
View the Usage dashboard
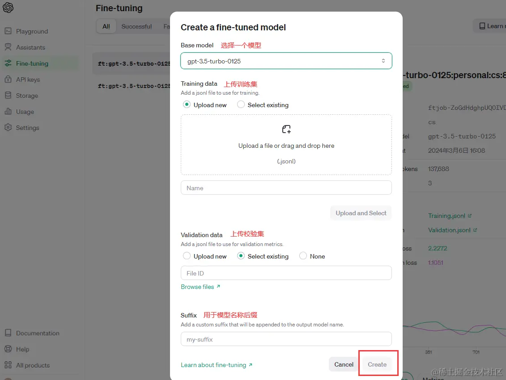click(25, 111)
